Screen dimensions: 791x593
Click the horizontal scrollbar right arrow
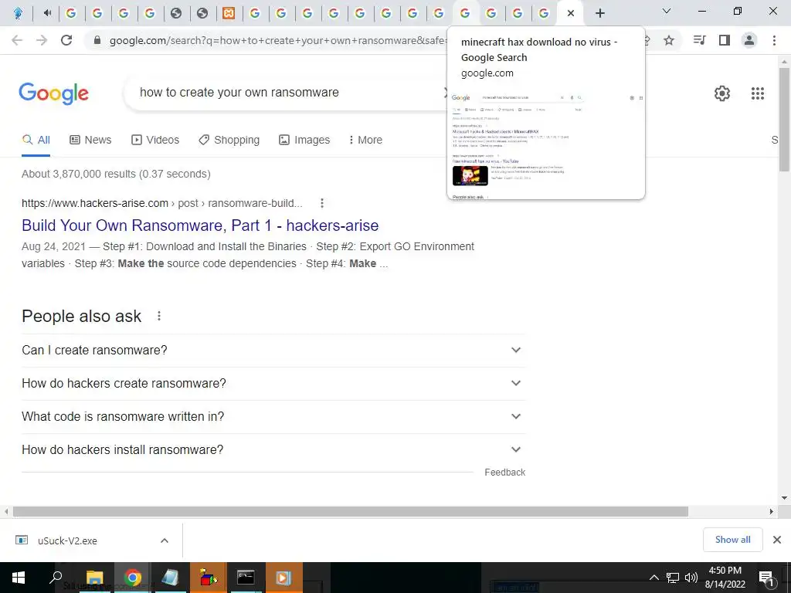coord(772,511)
